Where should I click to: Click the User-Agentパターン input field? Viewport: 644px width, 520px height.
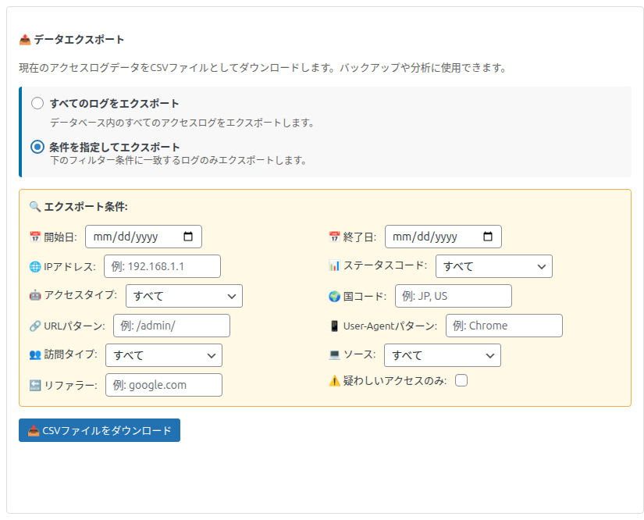pyautogui.click(x=504, y=326)
